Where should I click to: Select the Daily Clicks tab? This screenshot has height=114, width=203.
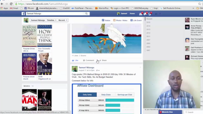coord(106,95)
